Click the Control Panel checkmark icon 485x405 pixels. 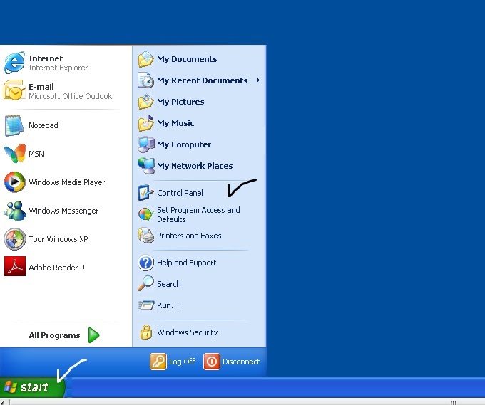[x=145, y=193]
